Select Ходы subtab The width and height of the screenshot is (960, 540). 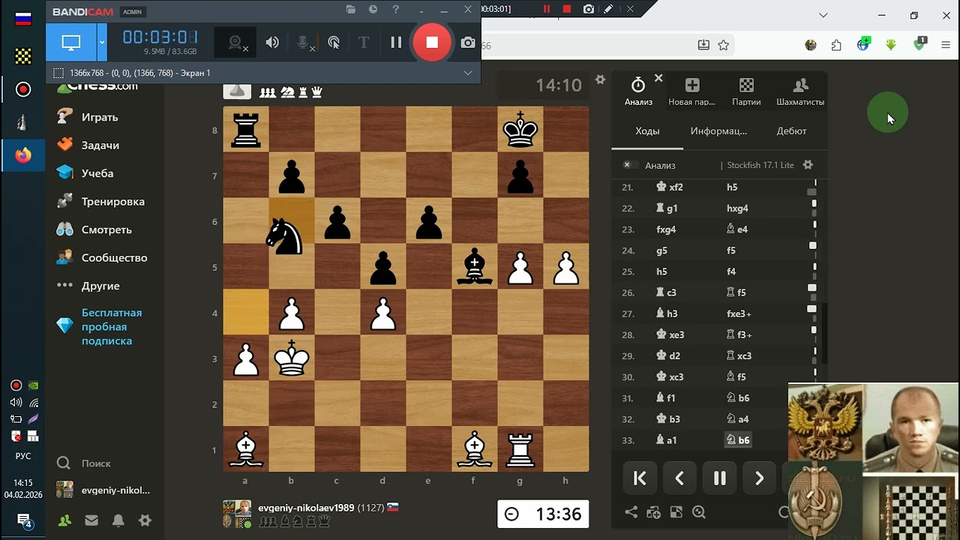(647, 130)
